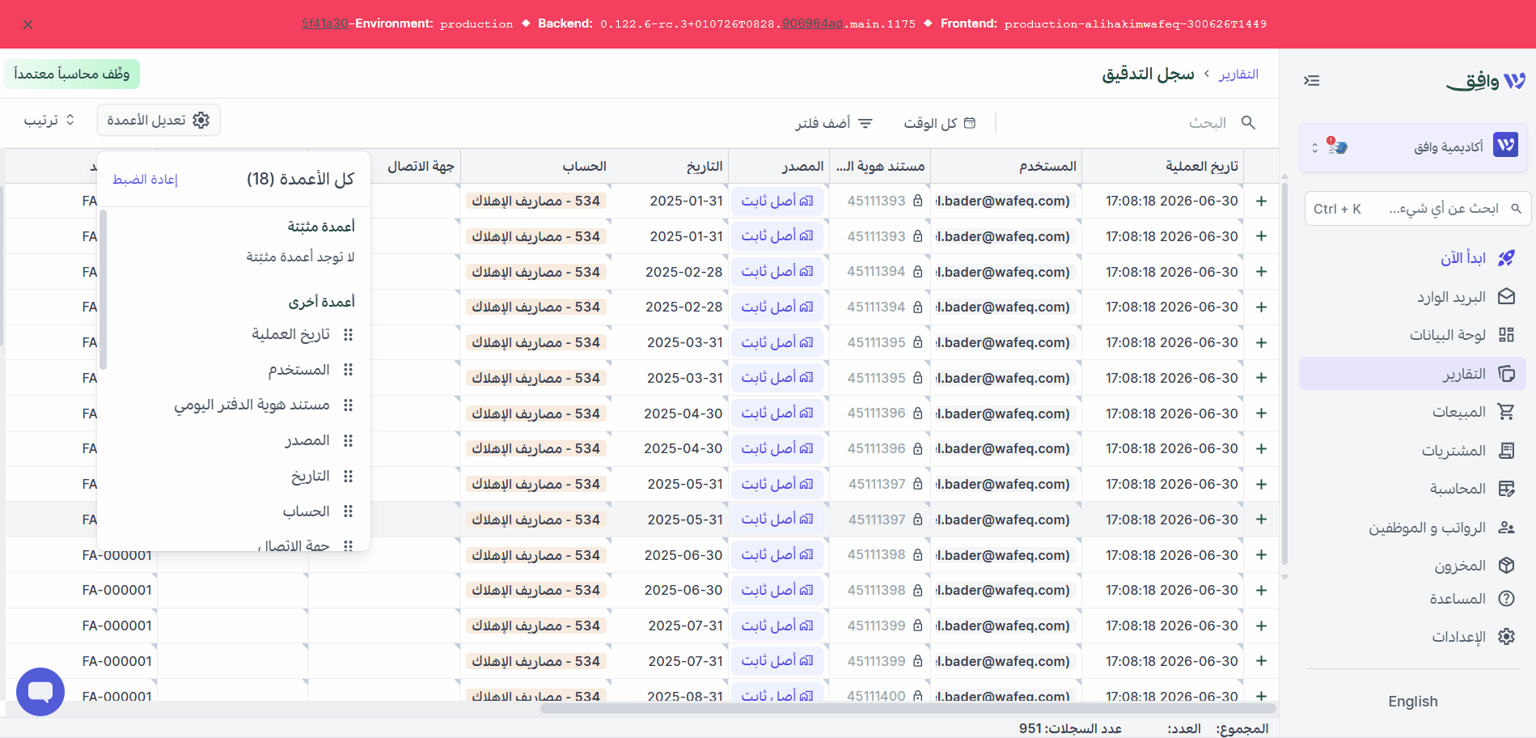Expand first 2025-05-31 row with plus icon
Image resolution: width=1536 pixels, height=738 pixels.
coord(1261,484)
